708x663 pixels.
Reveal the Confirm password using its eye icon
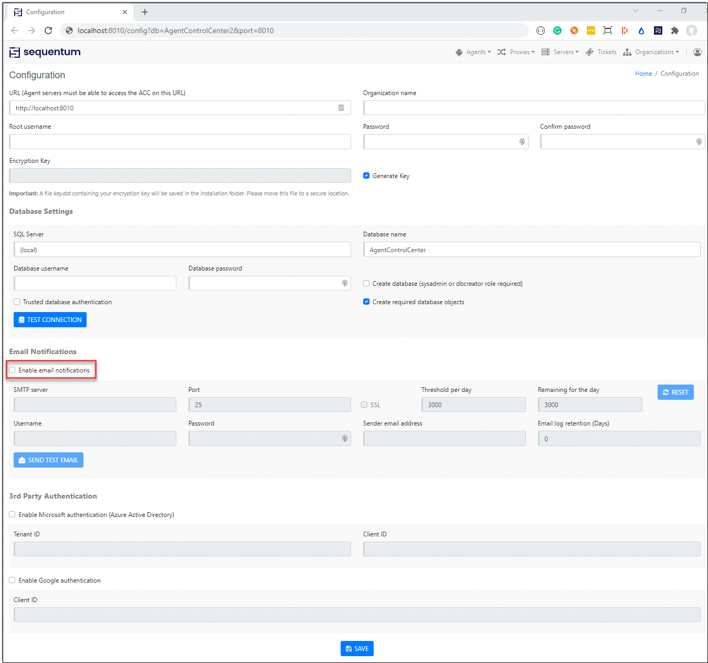pos(698,141)
